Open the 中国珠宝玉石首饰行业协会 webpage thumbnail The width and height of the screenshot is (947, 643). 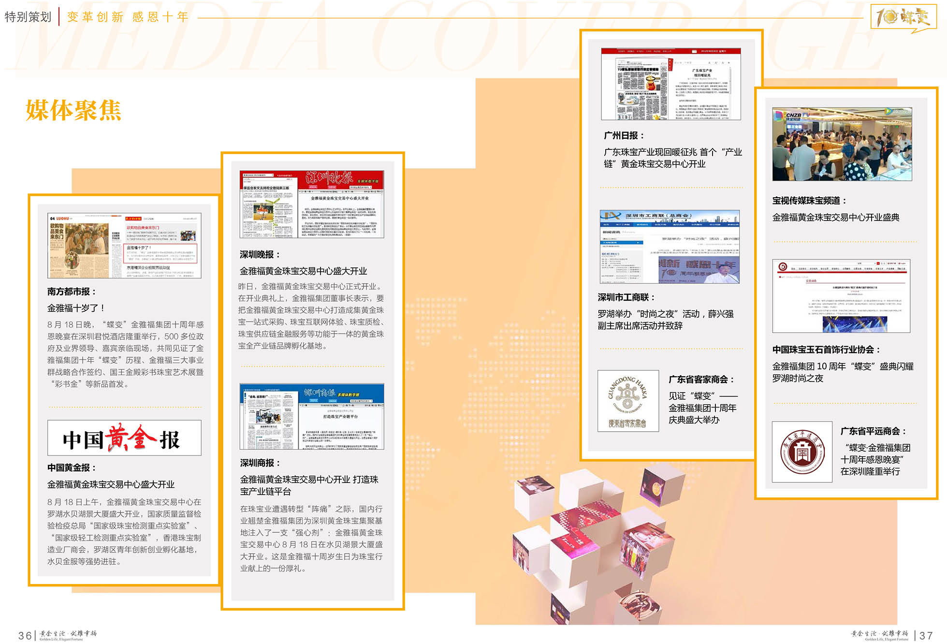tap(841, 296)
